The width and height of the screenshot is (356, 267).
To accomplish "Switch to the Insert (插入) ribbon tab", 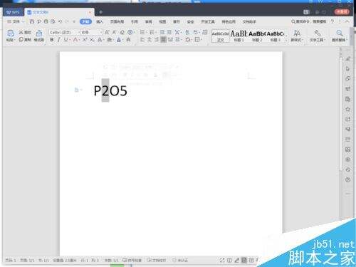I will (100, 21).
